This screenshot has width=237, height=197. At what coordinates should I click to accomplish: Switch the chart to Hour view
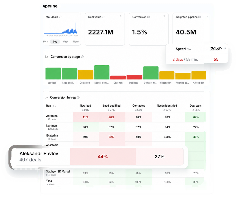[45, 42]
